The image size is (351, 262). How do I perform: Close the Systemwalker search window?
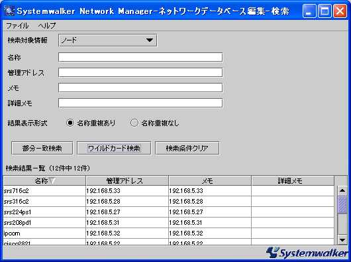click(340, 11)
